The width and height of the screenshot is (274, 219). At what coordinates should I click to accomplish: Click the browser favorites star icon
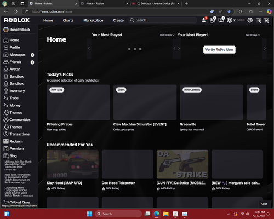(229, 11)
